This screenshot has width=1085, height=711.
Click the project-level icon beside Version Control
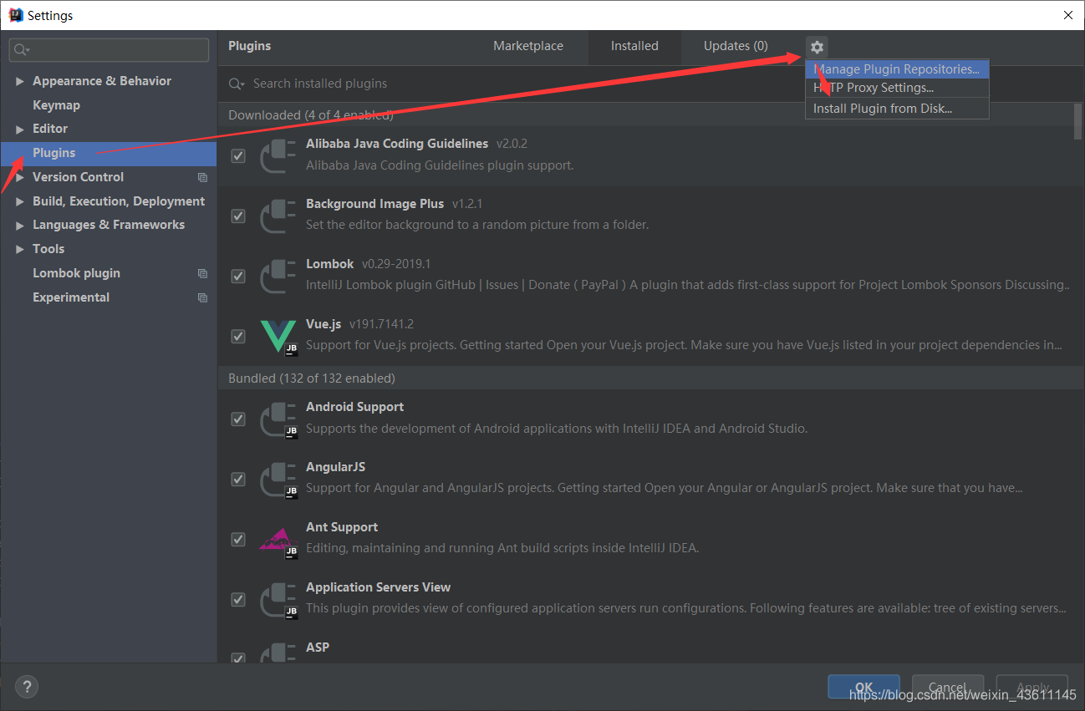[202, 177]
